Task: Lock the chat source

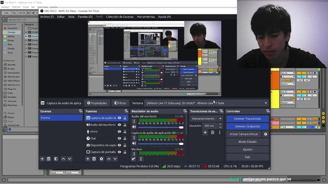Action: point(125,138)
